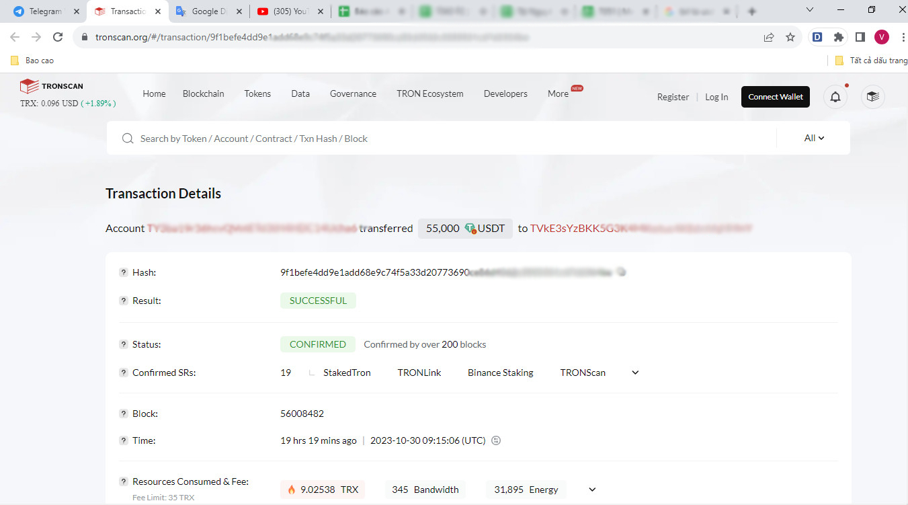Click the help icon next to Time

(124, 440)
